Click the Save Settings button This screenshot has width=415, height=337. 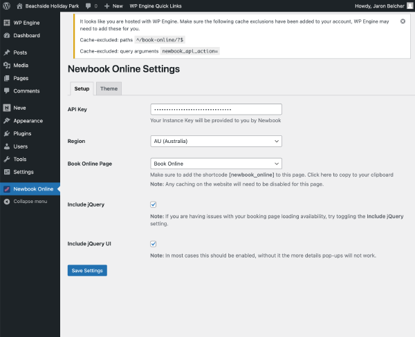87,271
